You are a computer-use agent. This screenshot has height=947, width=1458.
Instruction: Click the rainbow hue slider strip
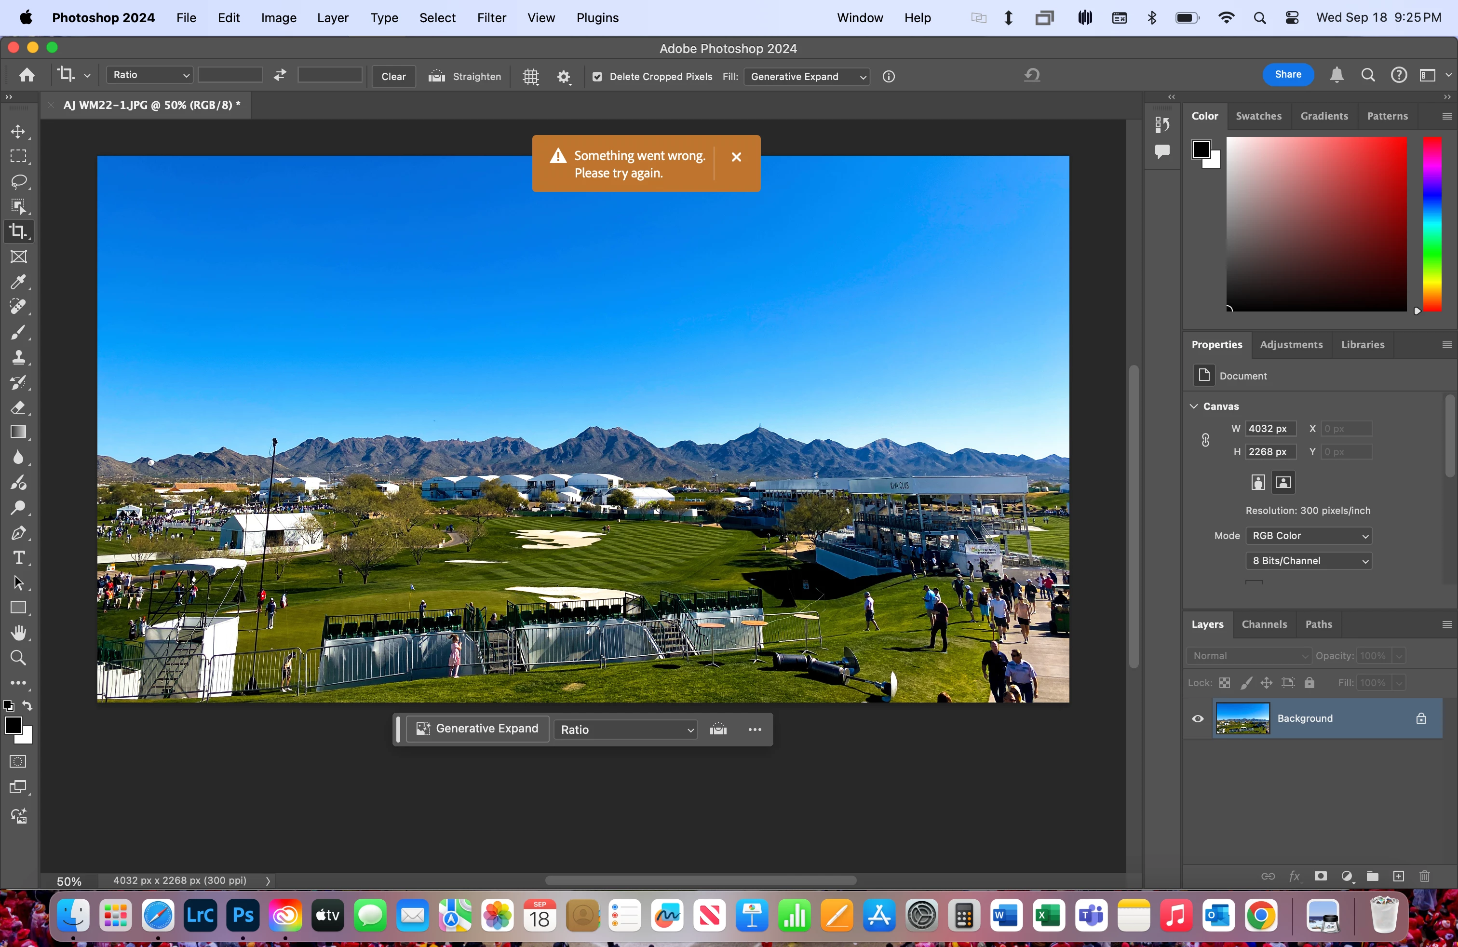tap(1431, 224)
